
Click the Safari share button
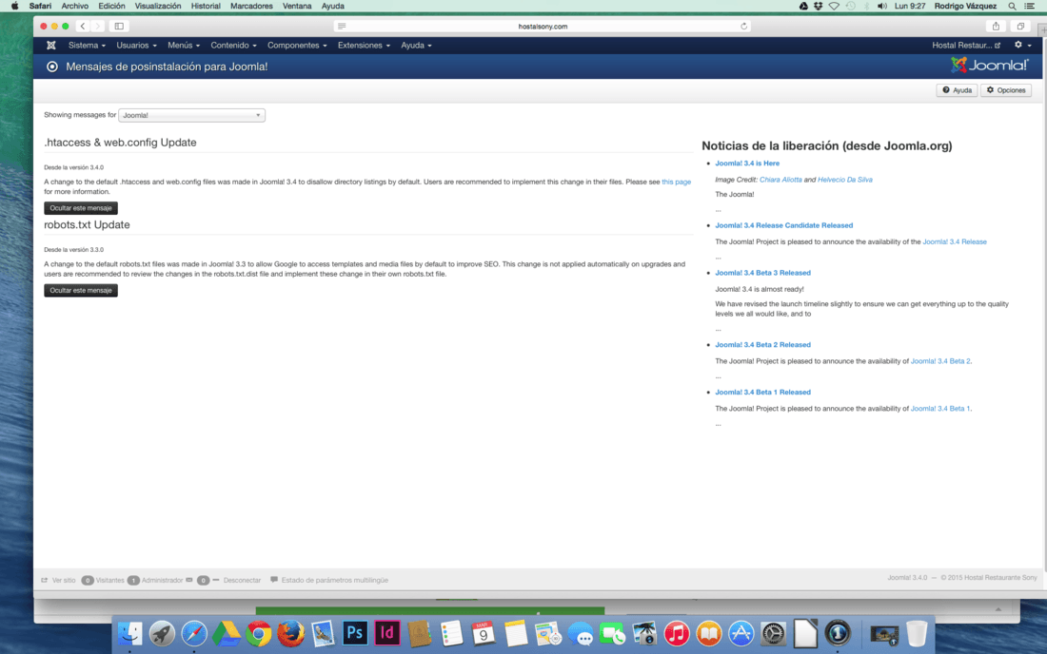(x=996, y=26)
